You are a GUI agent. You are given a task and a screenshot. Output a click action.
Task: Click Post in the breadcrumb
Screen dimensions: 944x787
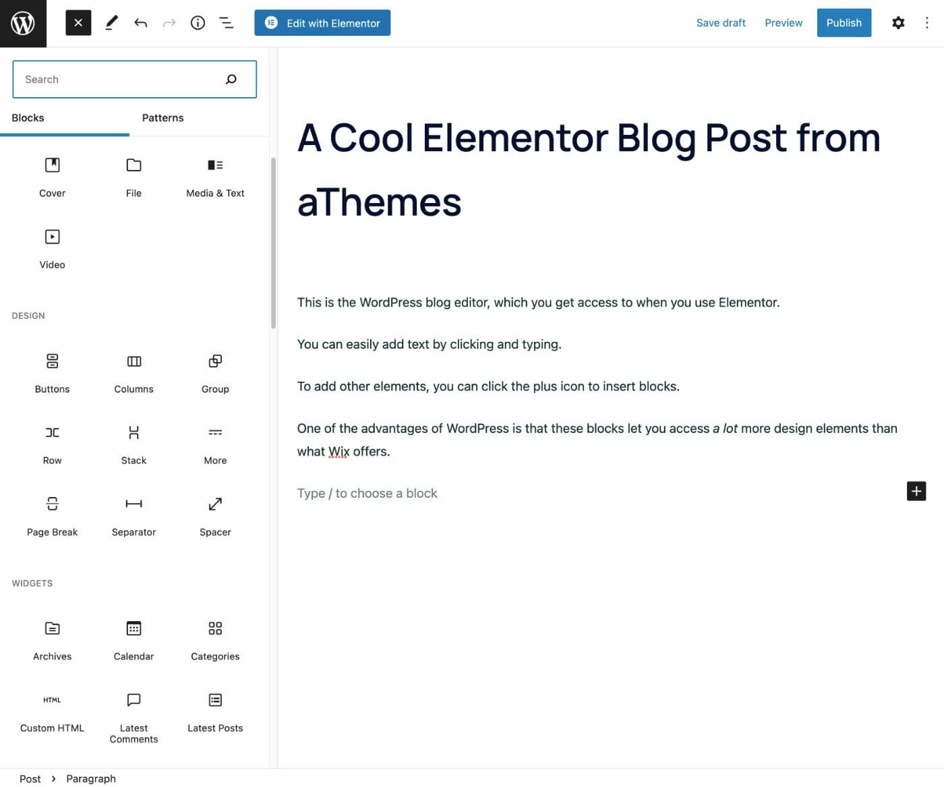coord(30,779)
